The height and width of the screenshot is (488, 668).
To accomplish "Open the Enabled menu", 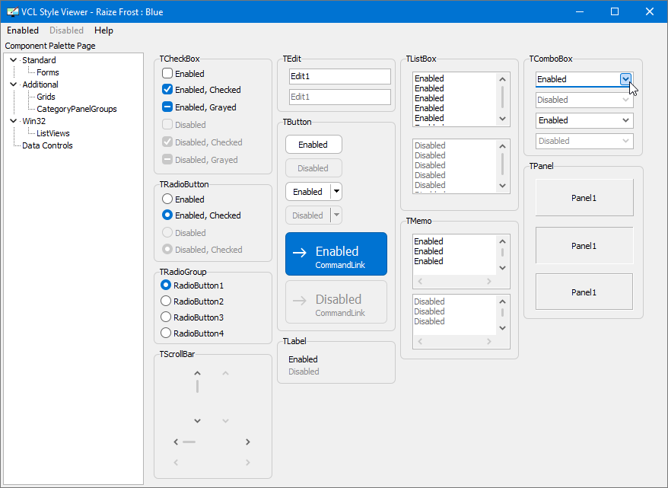I will tap(23, 30).
